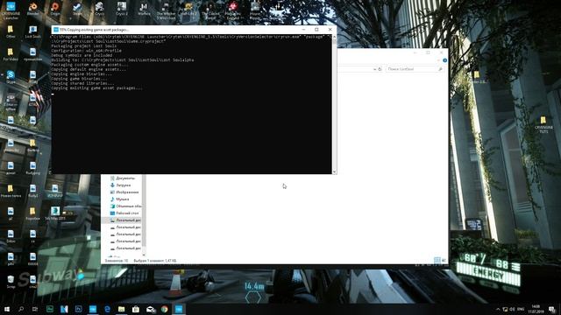This screenshot has height=315, width=561.
Task: Open the taskbar clock and date
Action: [536, 309]
